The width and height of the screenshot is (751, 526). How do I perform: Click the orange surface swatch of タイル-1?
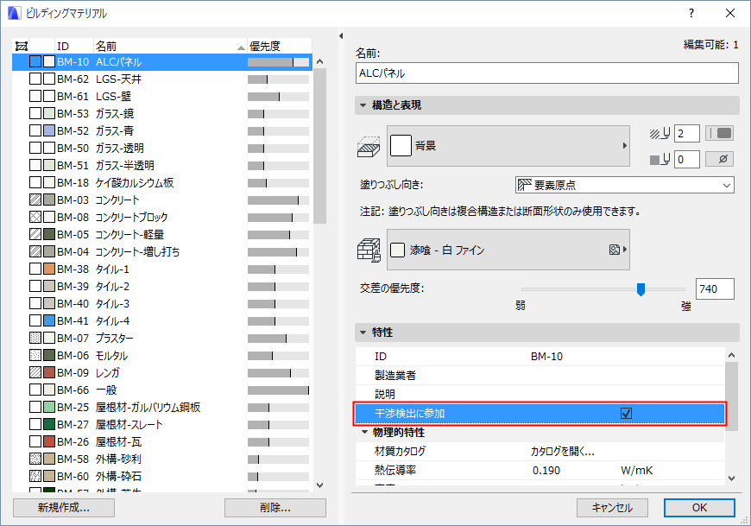coord(49,269)
